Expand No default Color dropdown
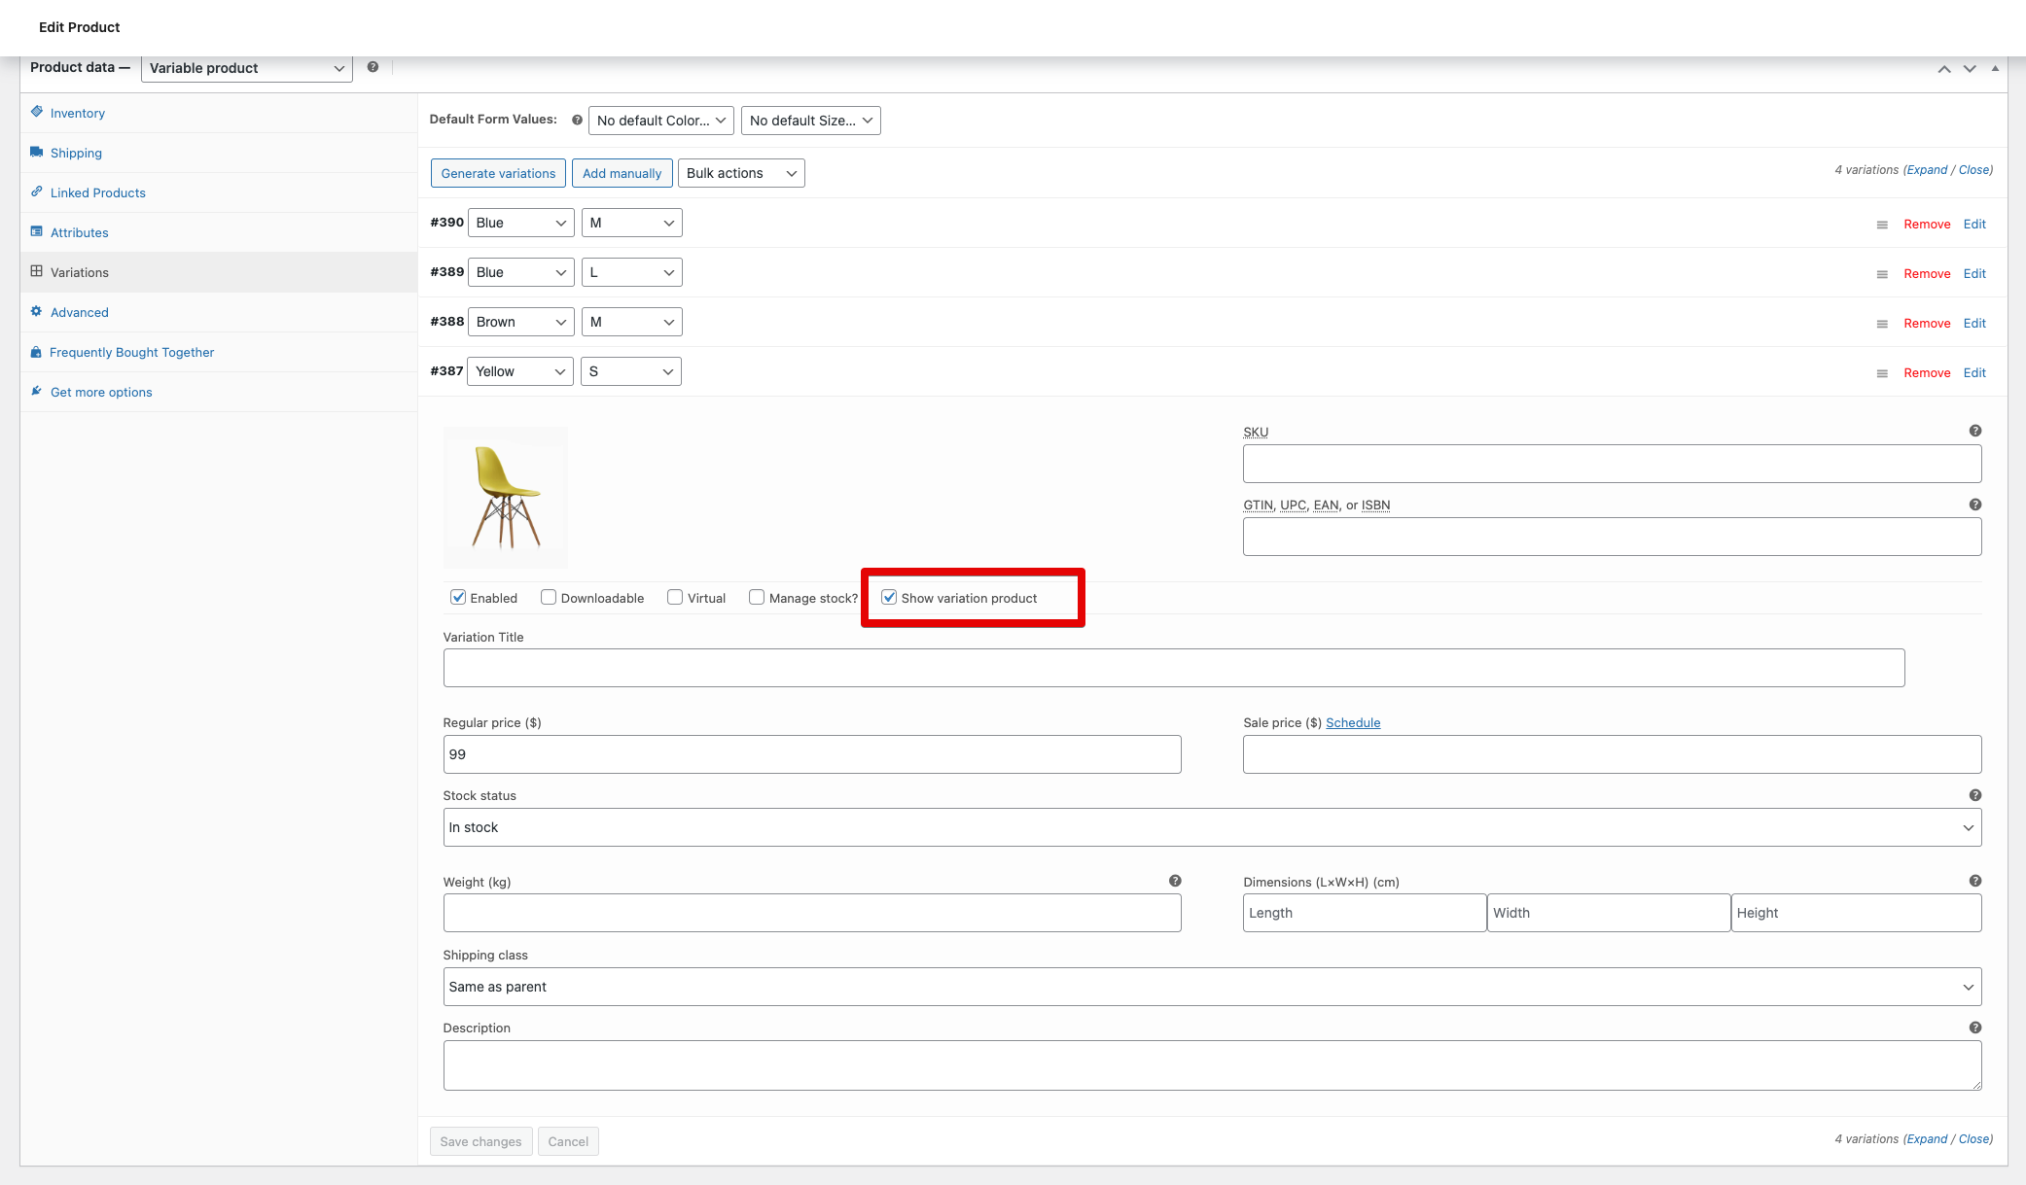This screenshot has height=1185, width=2026. pyautogui.click(x=660, y=121)
